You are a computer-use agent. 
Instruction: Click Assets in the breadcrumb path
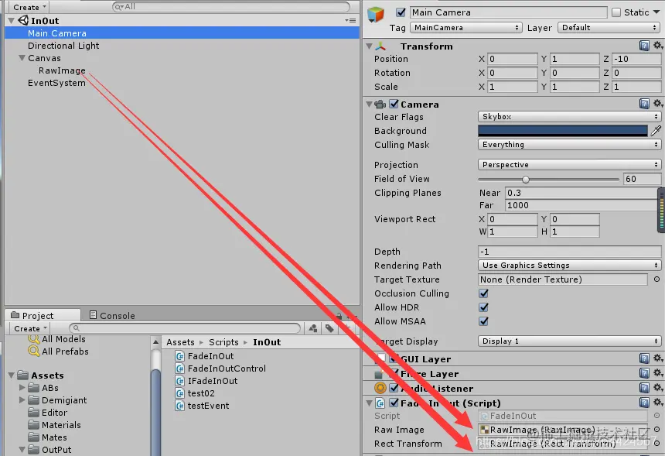pos(180,342)
